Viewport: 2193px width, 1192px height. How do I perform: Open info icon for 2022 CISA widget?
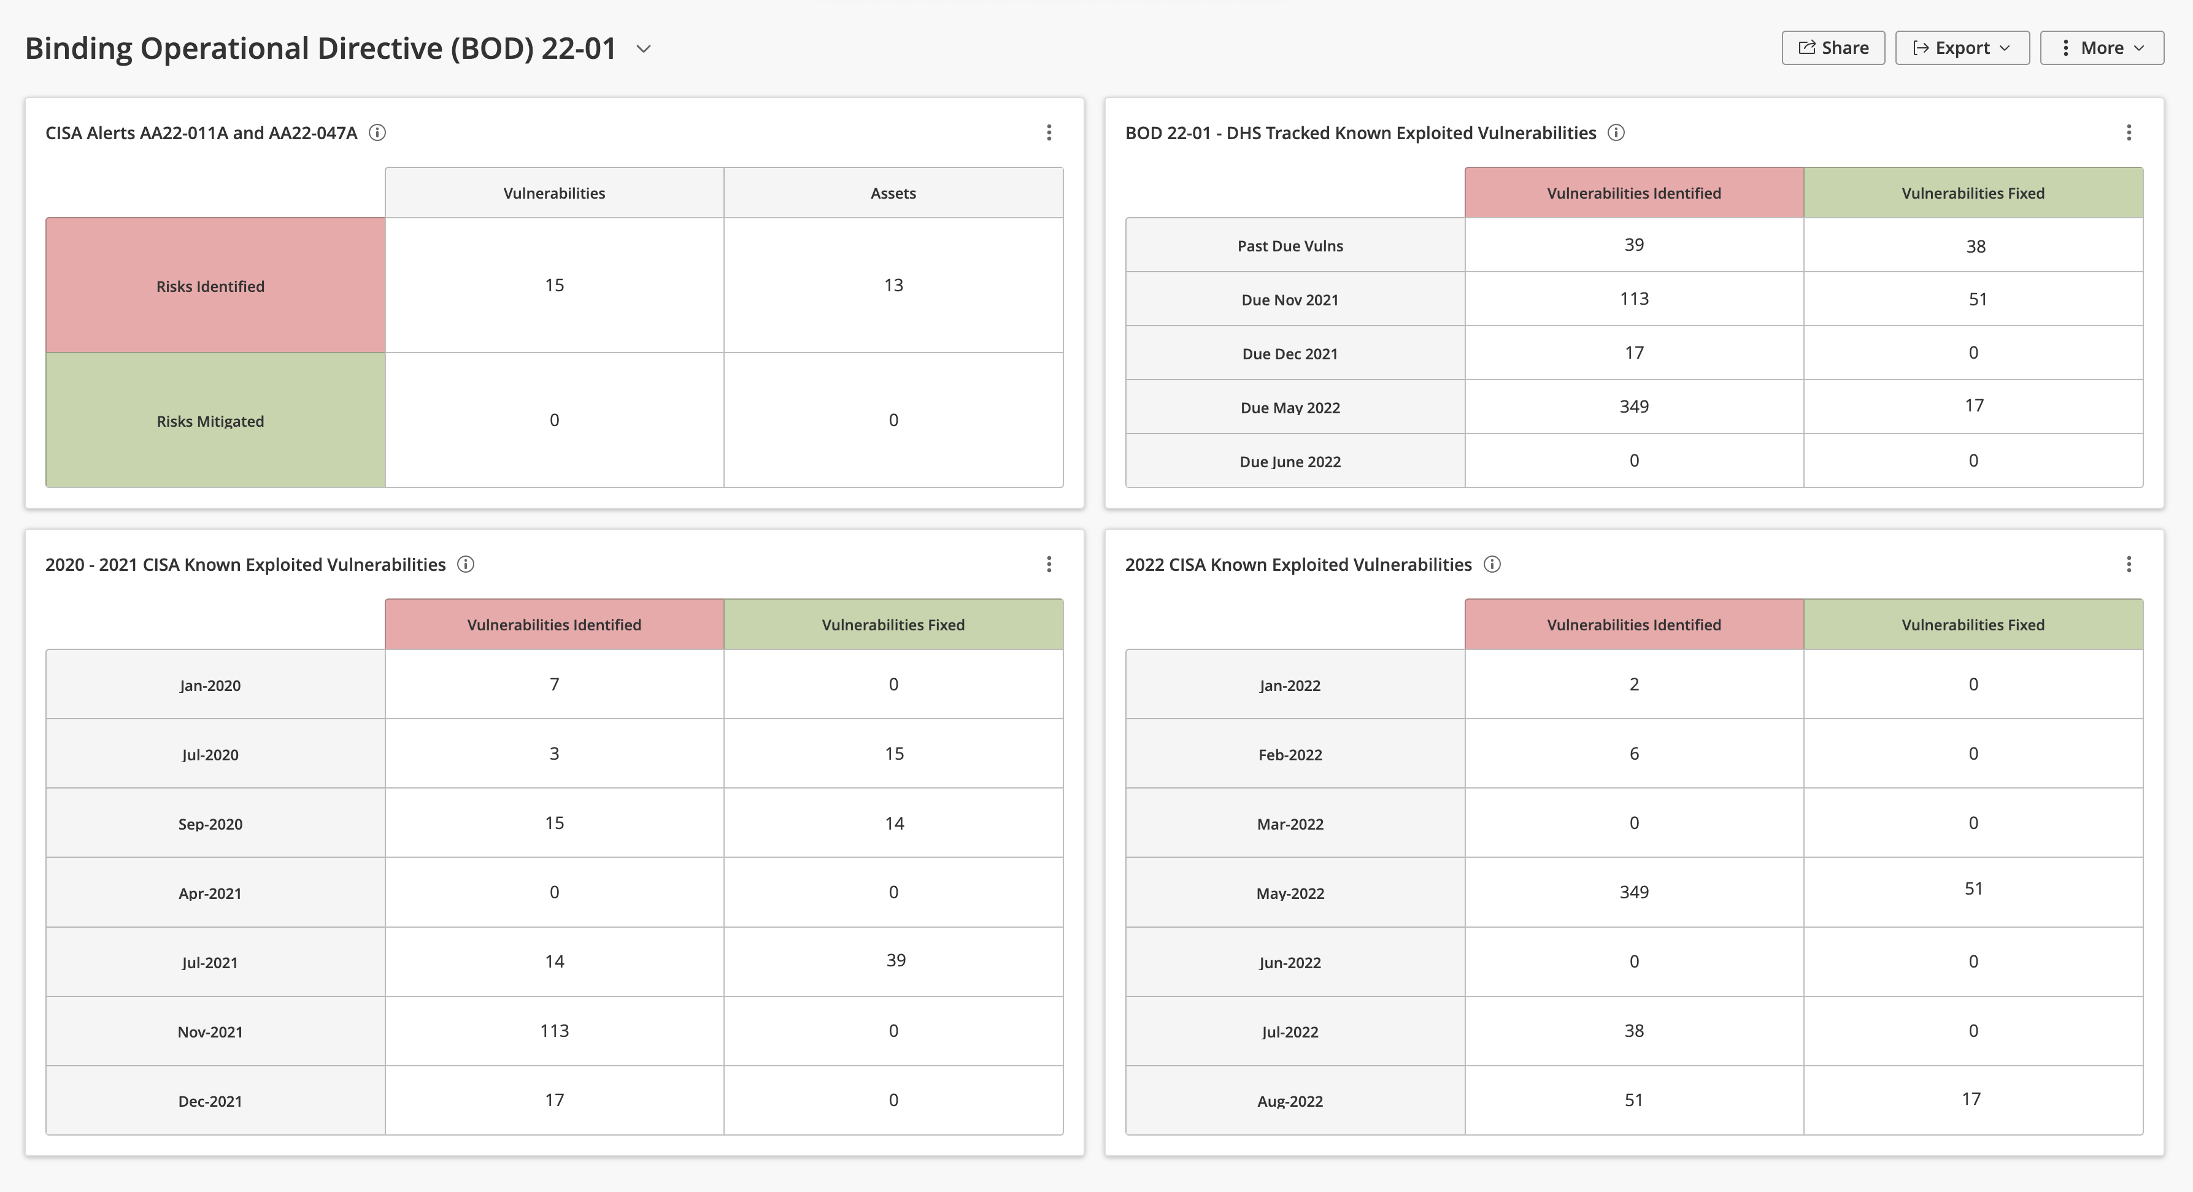pyautogui.click(x=1492, y=564)
